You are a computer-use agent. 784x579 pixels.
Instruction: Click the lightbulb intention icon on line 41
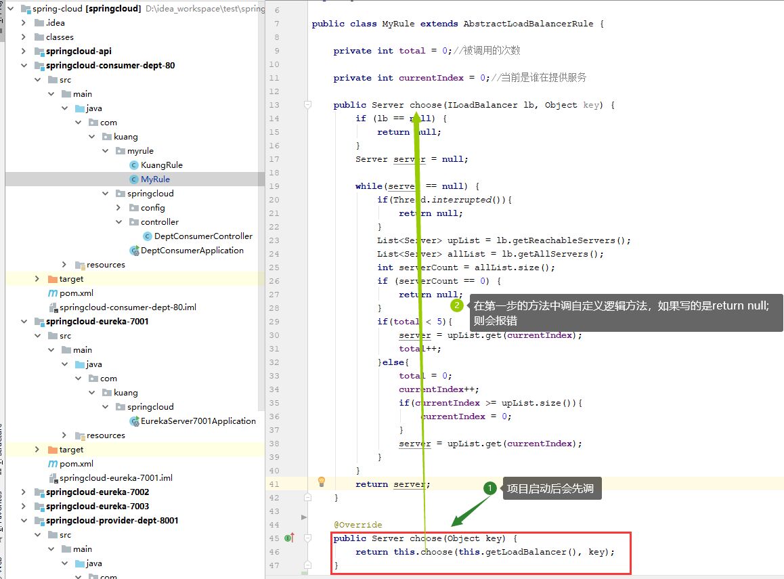coord(322,481)
